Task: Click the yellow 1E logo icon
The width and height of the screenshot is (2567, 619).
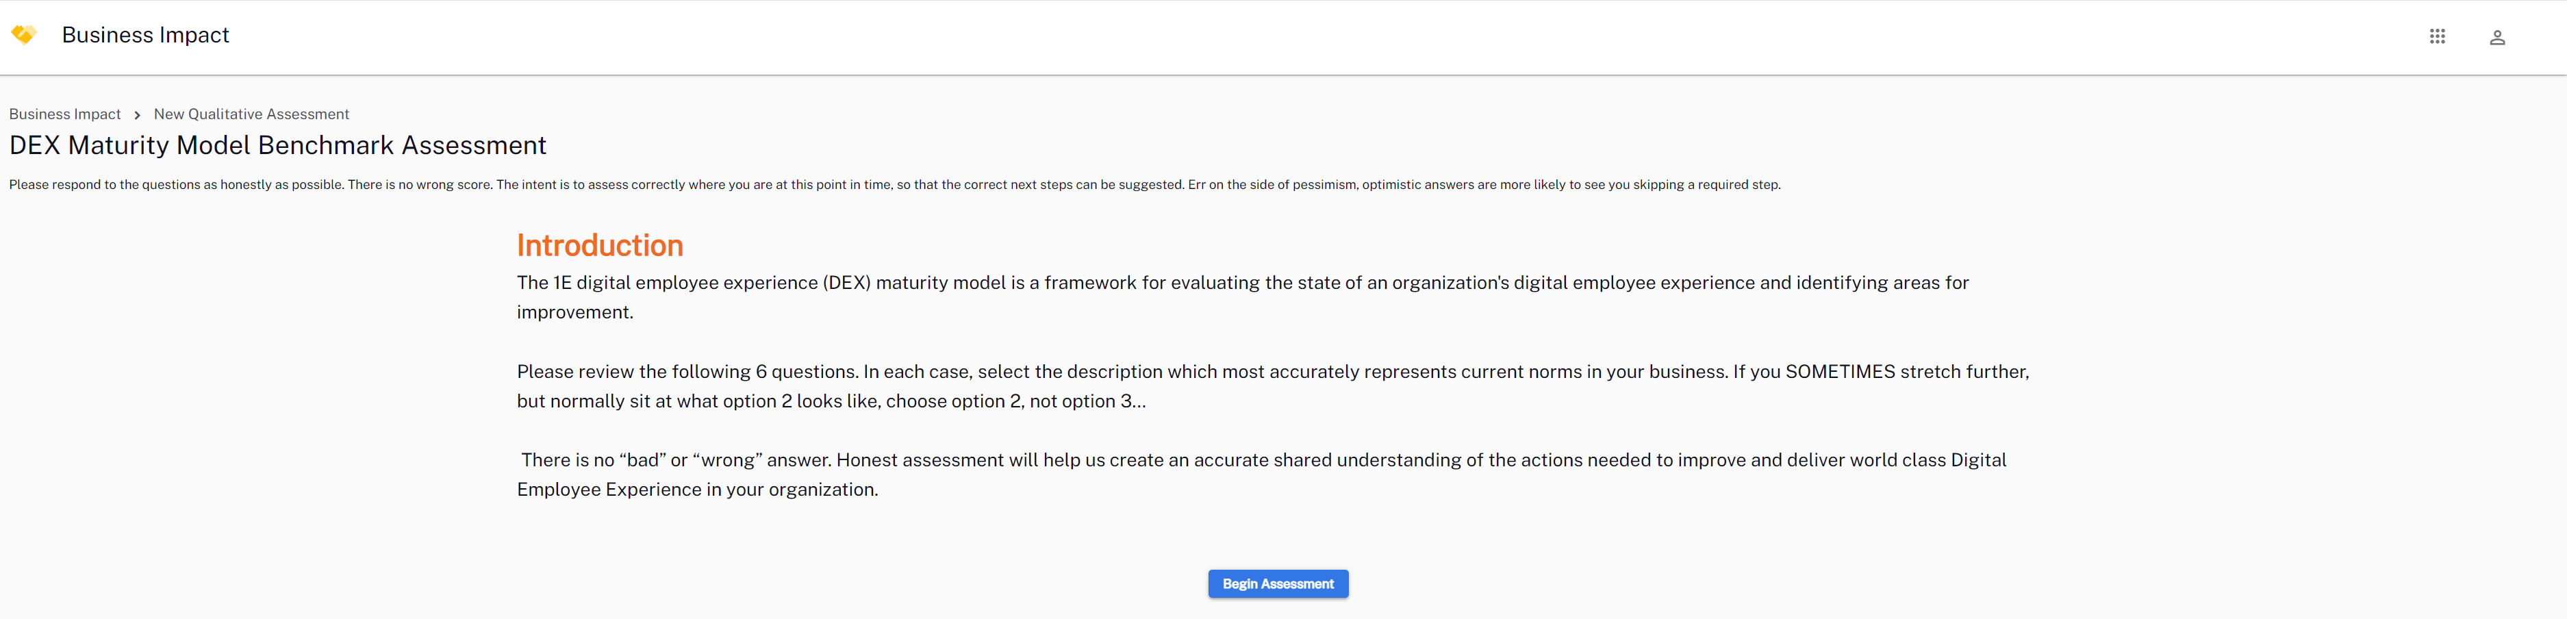Action: [23, 35]
